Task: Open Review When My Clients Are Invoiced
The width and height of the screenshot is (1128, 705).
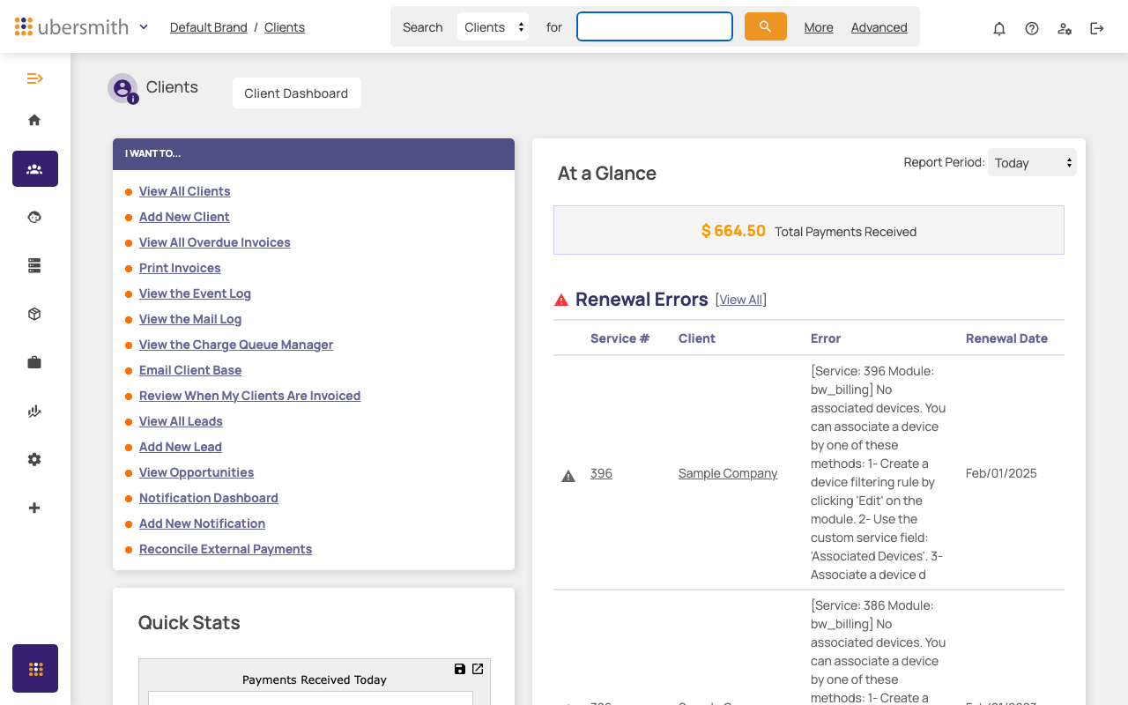Action: [249, 396]
